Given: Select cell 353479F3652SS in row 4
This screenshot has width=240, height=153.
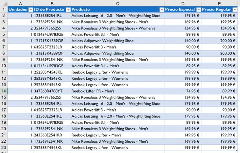Looking at the screenshot, I should (x=52, y=28).
